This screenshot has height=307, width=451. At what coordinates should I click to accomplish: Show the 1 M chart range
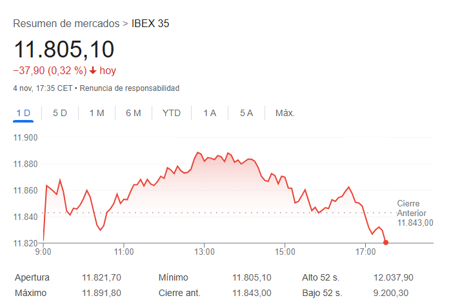[x=97, y=113]
